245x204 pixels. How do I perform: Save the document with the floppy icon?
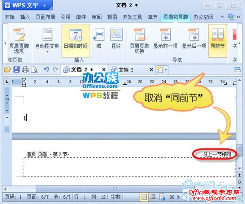(16, 69)
